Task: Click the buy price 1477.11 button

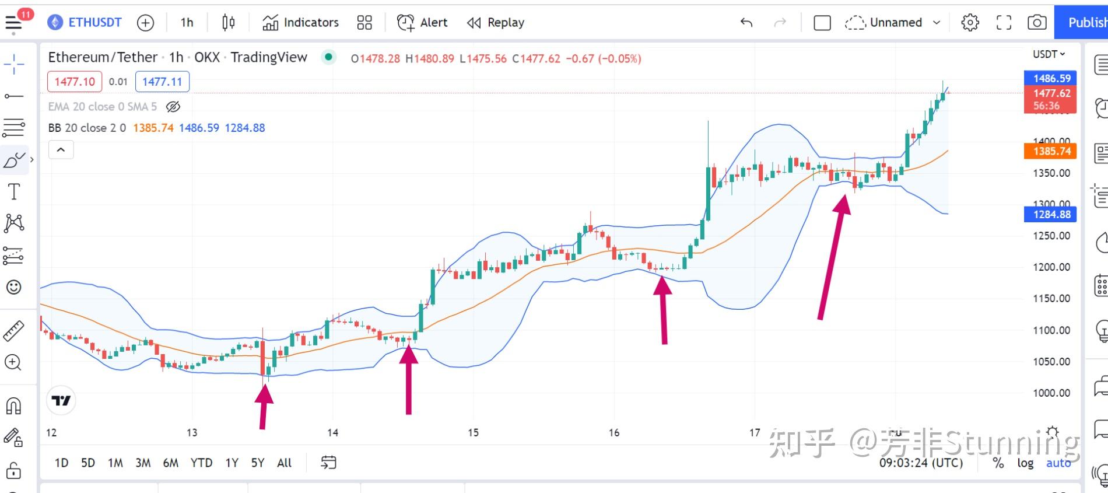Action: pos(162,82)
